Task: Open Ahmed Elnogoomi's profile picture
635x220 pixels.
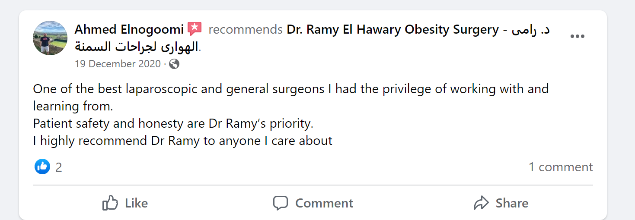Action: 50,38
